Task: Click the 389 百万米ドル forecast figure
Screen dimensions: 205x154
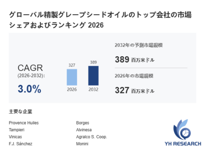Action: [x=135, y=60]
